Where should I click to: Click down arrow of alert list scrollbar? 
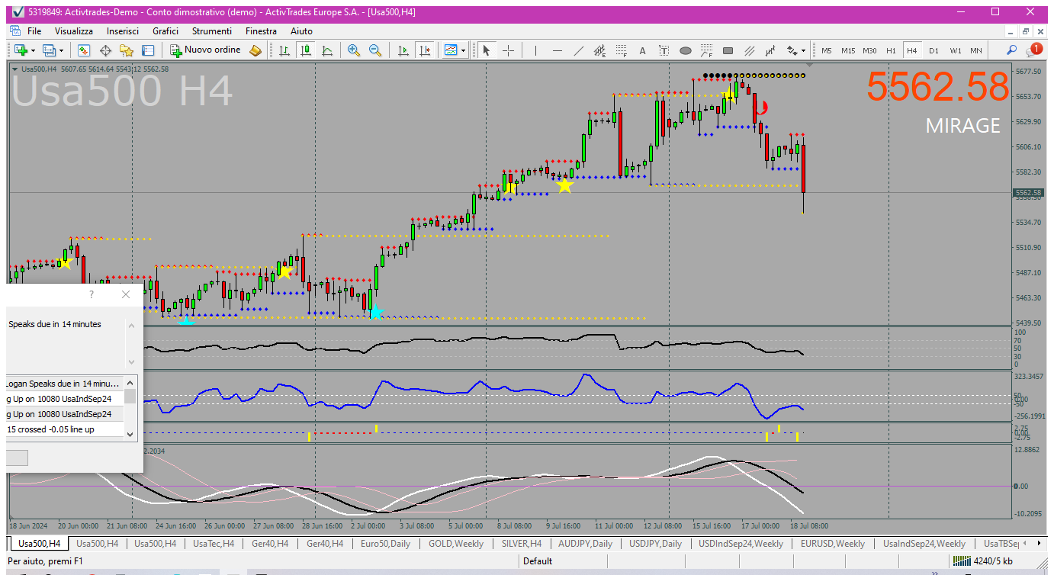pos(130,434)
